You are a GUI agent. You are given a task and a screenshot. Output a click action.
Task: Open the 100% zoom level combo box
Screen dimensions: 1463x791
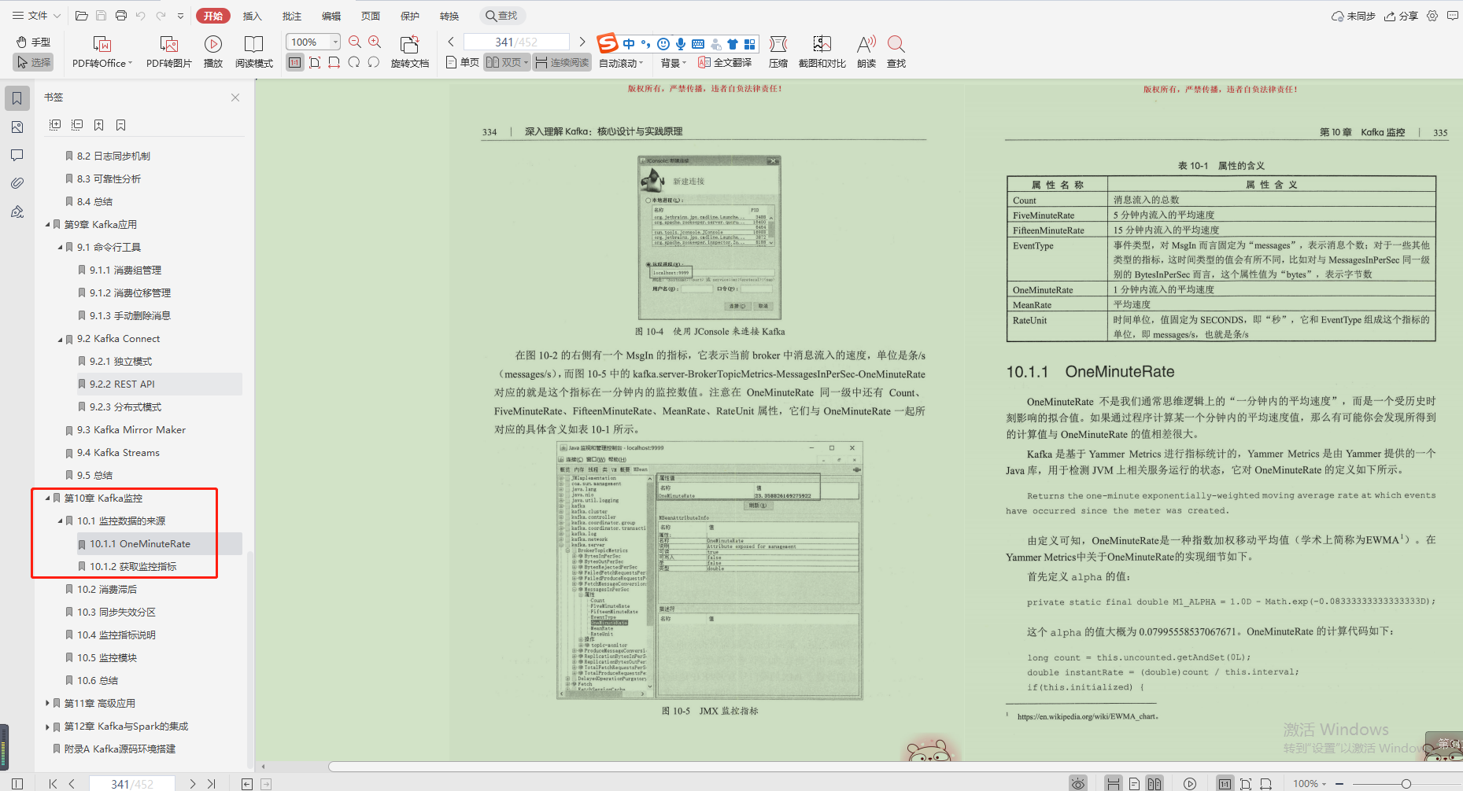coord(313,42)
